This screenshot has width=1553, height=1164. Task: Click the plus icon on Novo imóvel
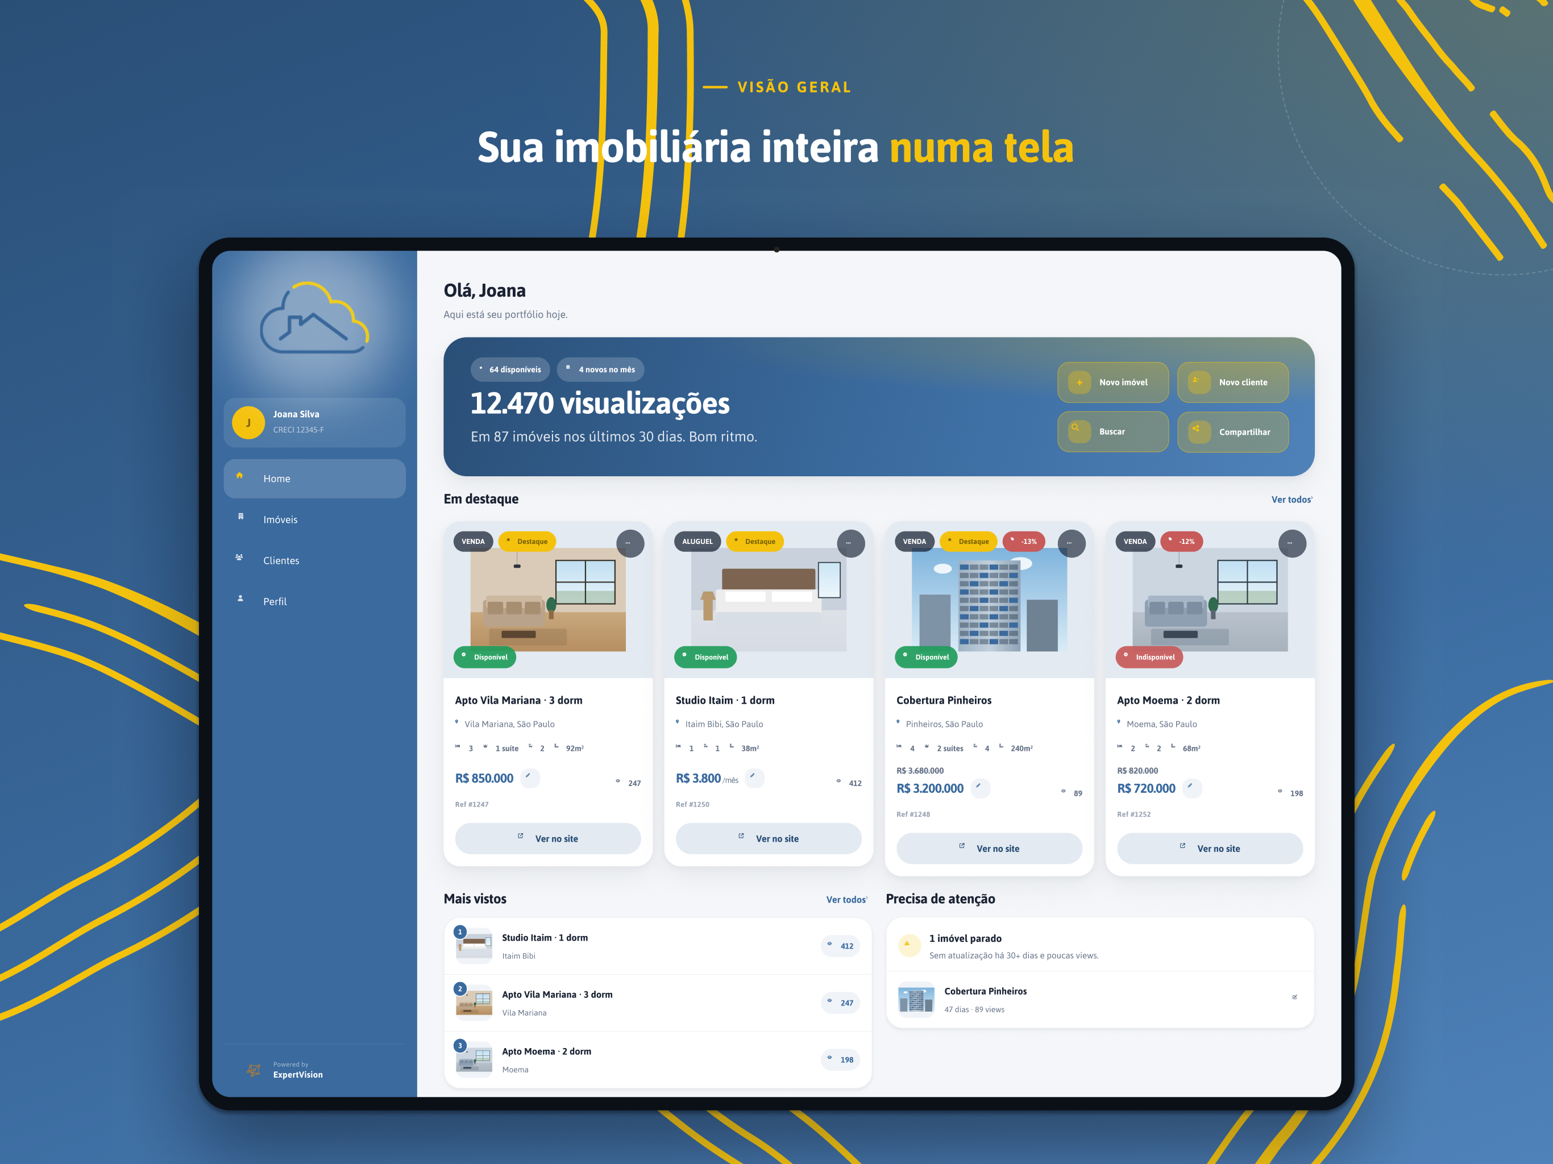[x=1080, y=383]
